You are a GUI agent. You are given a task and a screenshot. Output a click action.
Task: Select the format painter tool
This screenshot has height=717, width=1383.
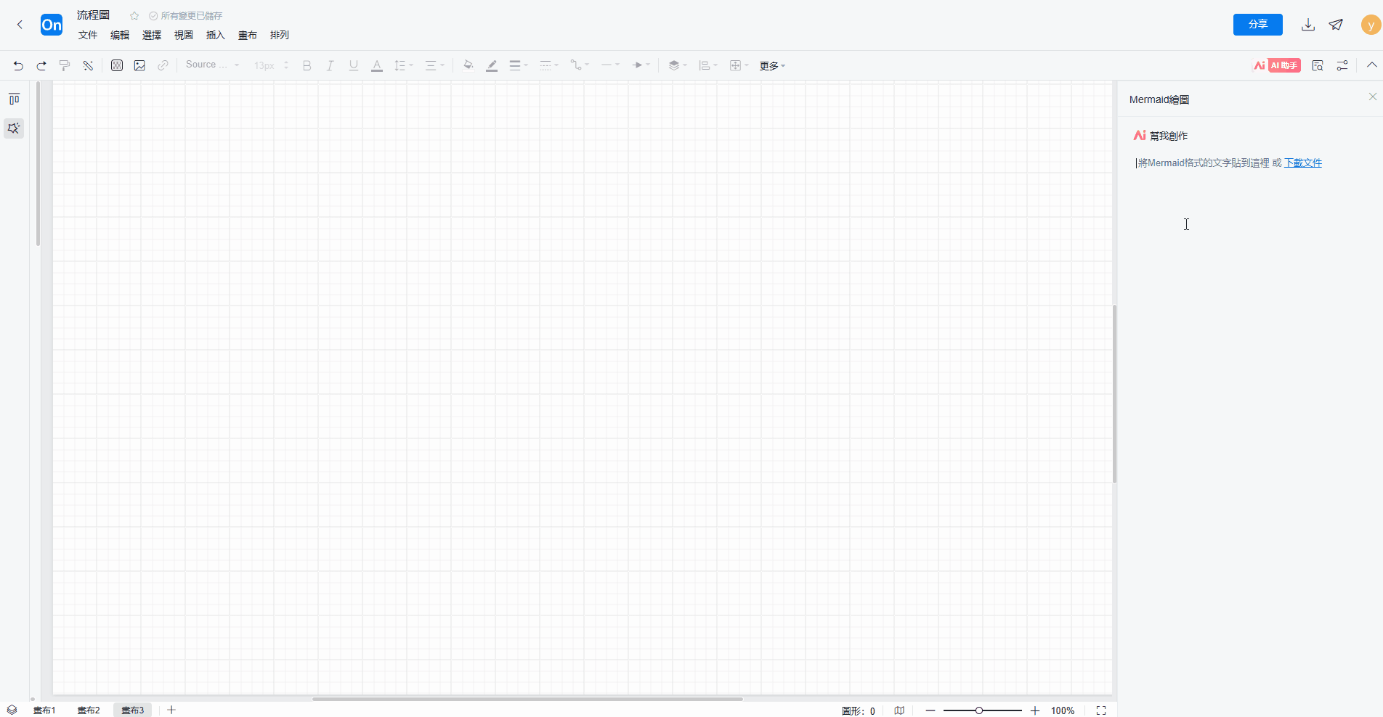click(65, 65)
